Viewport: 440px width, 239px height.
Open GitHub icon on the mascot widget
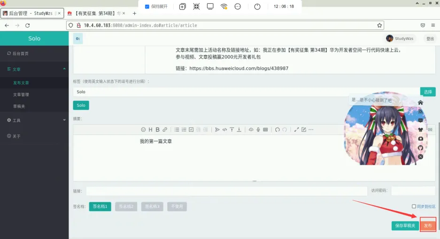click(420, 148)
